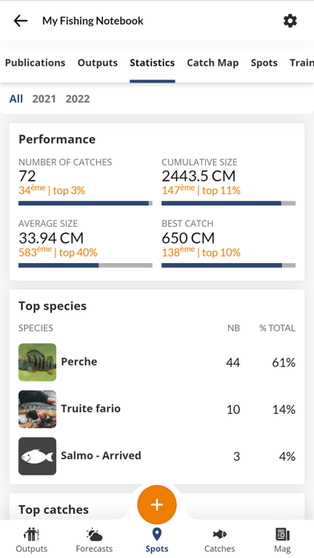
Task: Select the All years filter
Action: (16, 99)
